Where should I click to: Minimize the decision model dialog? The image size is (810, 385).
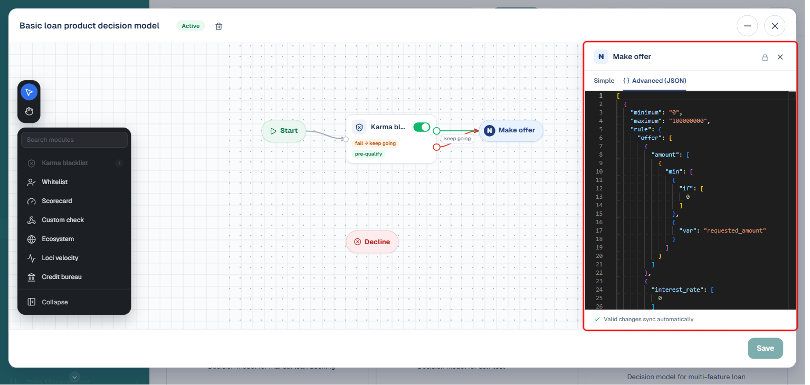click(x=747, y=26)
